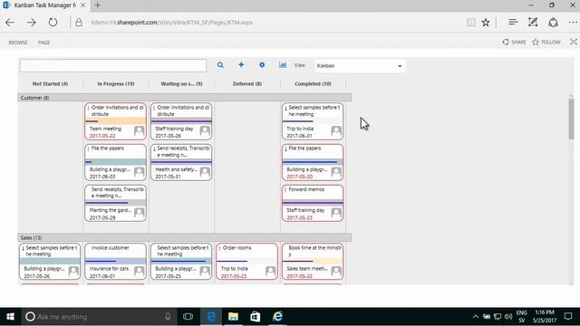Collapse the Sales (13) swimlane
Image resolution: width=580 pixels, height=326 pixels.
pyautogui.click(x=185, y=237)
